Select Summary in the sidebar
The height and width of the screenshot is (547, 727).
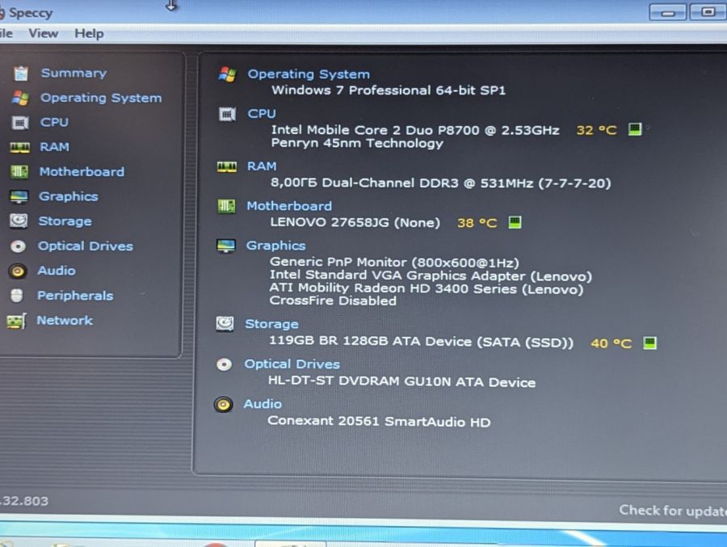point(74,74)
